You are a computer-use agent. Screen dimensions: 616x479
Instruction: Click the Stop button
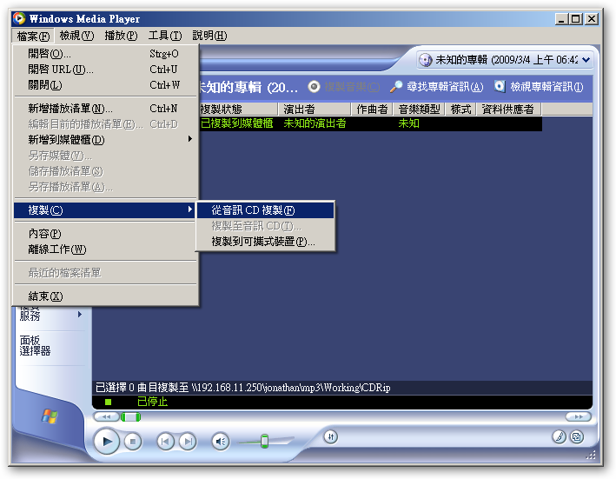click(133, 442)
